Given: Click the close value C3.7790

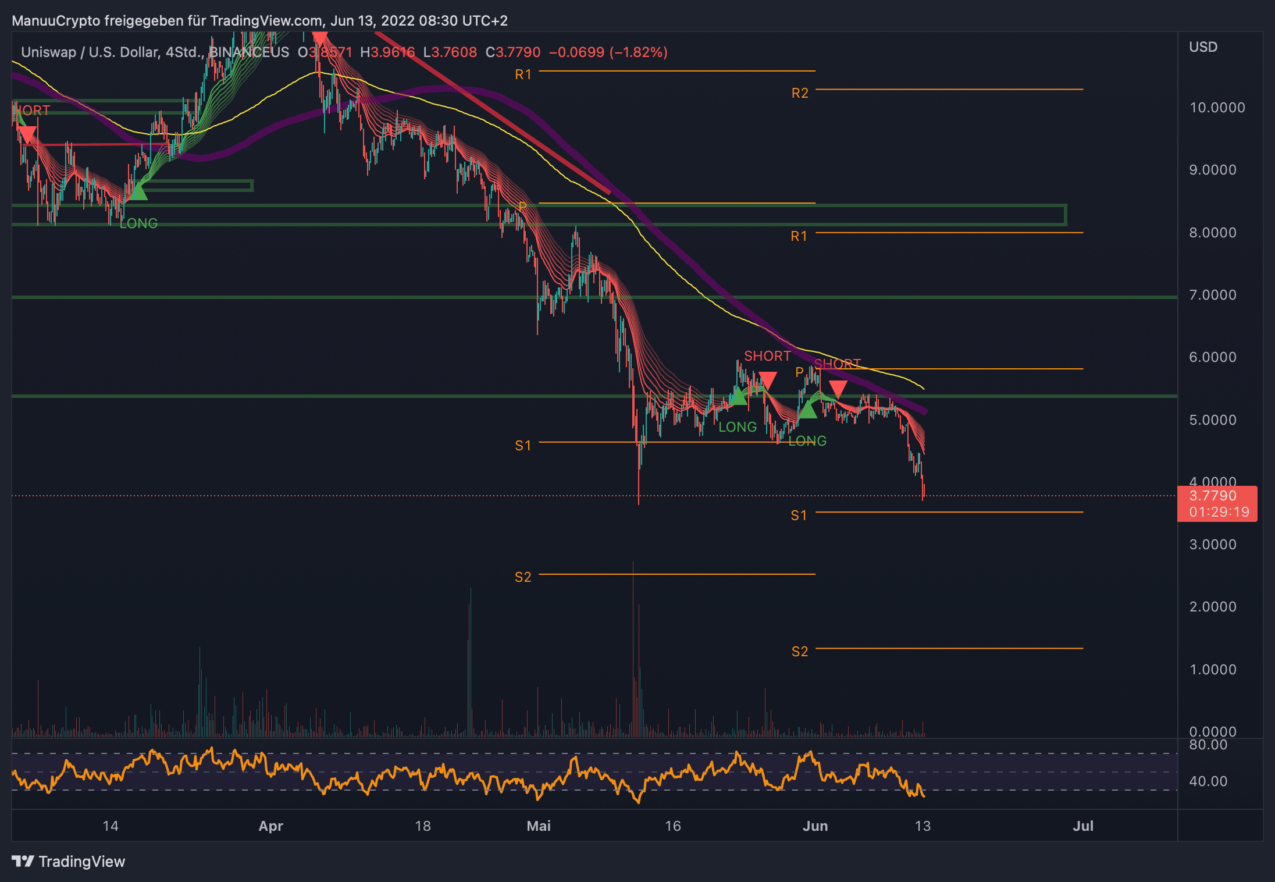Looking at the screenshot, I should (x=513, y=52).
